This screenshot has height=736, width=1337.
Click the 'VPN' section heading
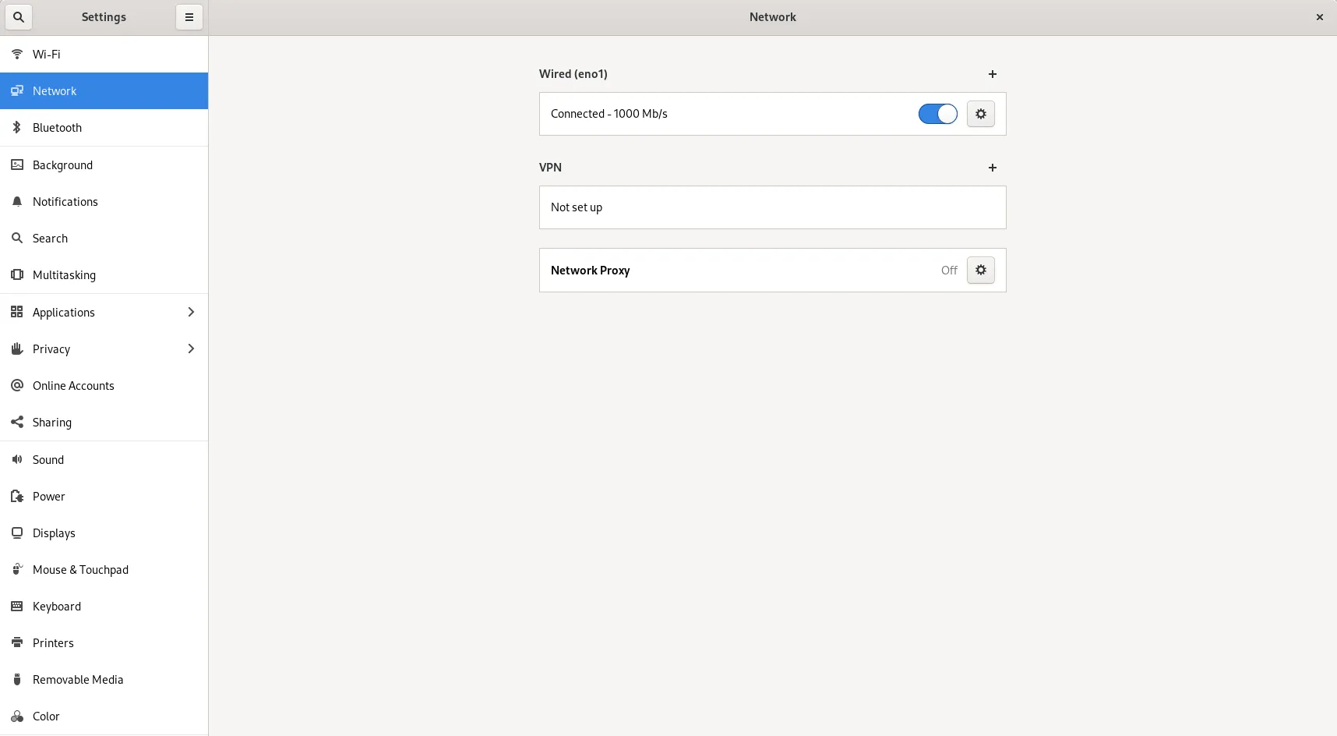[x=550, y=168]
